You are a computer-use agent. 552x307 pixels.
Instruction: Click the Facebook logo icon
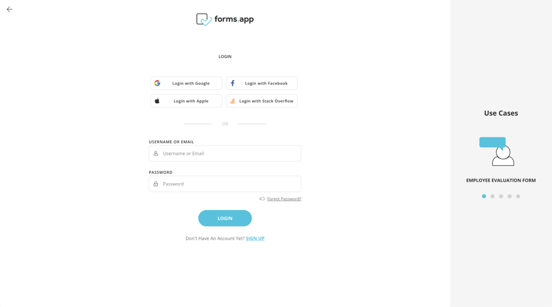point(232,83)
